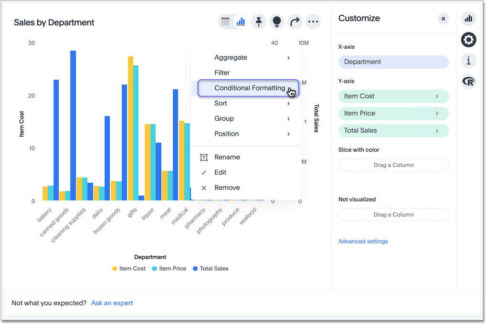Image resolution: width=486 pixels, height=324 pixels.
Task: Open SpotIQ lightbulb insights
Action: point(277,21)
